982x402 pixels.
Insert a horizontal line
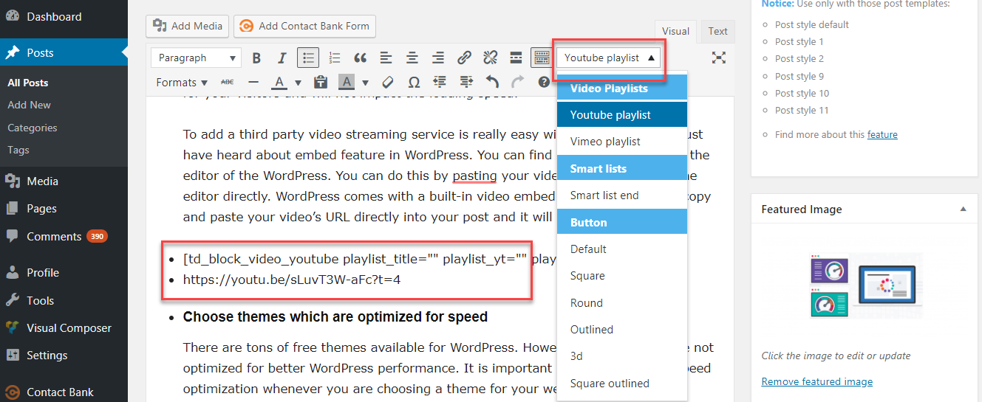[x=253, y=82]
